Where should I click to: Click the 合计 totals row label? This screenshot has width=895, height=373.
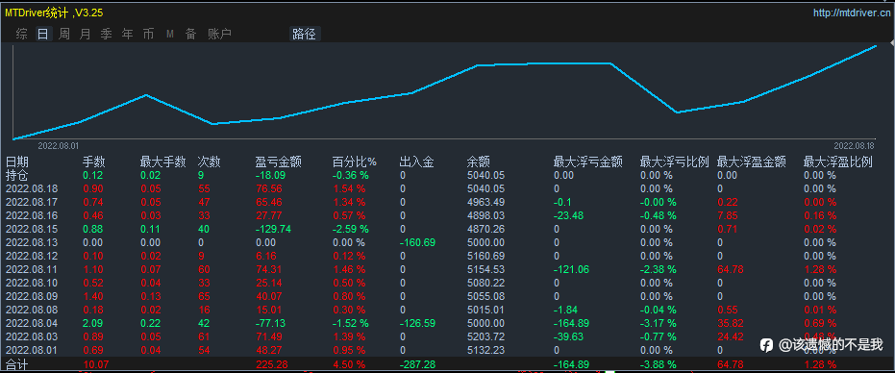click(16, 364)
